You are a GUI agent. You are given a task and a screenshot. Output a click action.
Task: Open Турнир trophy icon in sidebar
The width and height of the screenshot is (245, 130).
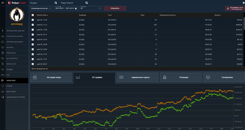point(2,86)
